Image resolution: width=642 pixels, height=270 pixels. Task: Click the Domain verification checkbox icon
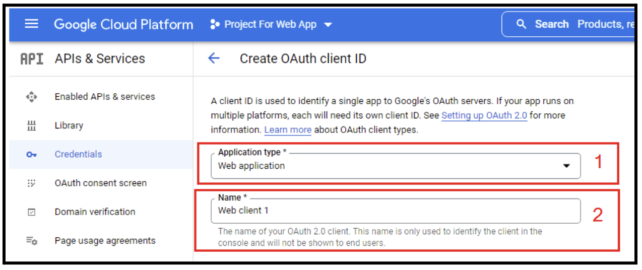pyautogui.click(x=31, y=212)
